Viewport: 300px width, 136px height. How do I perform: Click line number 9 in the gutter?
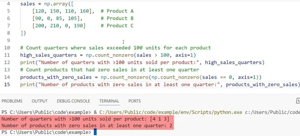coord(8,40)
